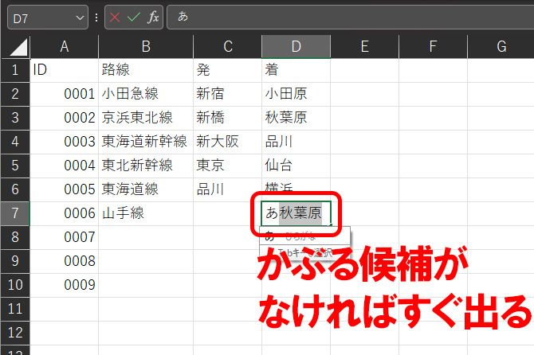Select the cell containing 0004
534x355 pixels.
[64, 166]
